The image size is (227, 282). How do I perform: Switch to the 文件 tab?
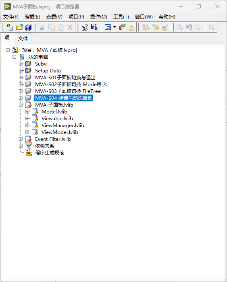click(23, 38)
